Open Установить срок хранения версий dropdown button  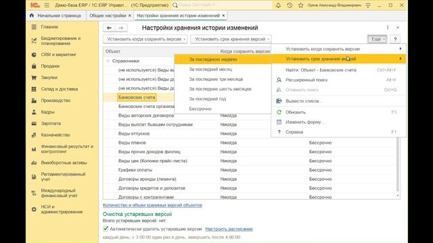pos(231,39)
